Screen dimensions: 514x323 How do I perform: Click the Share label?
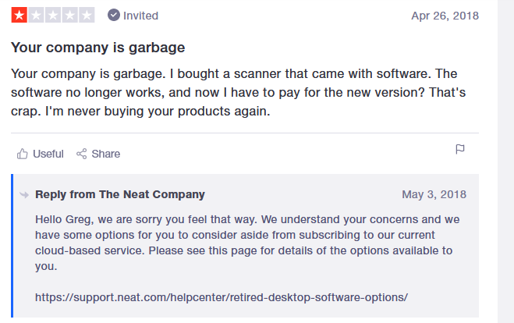[x=106, y=154]
